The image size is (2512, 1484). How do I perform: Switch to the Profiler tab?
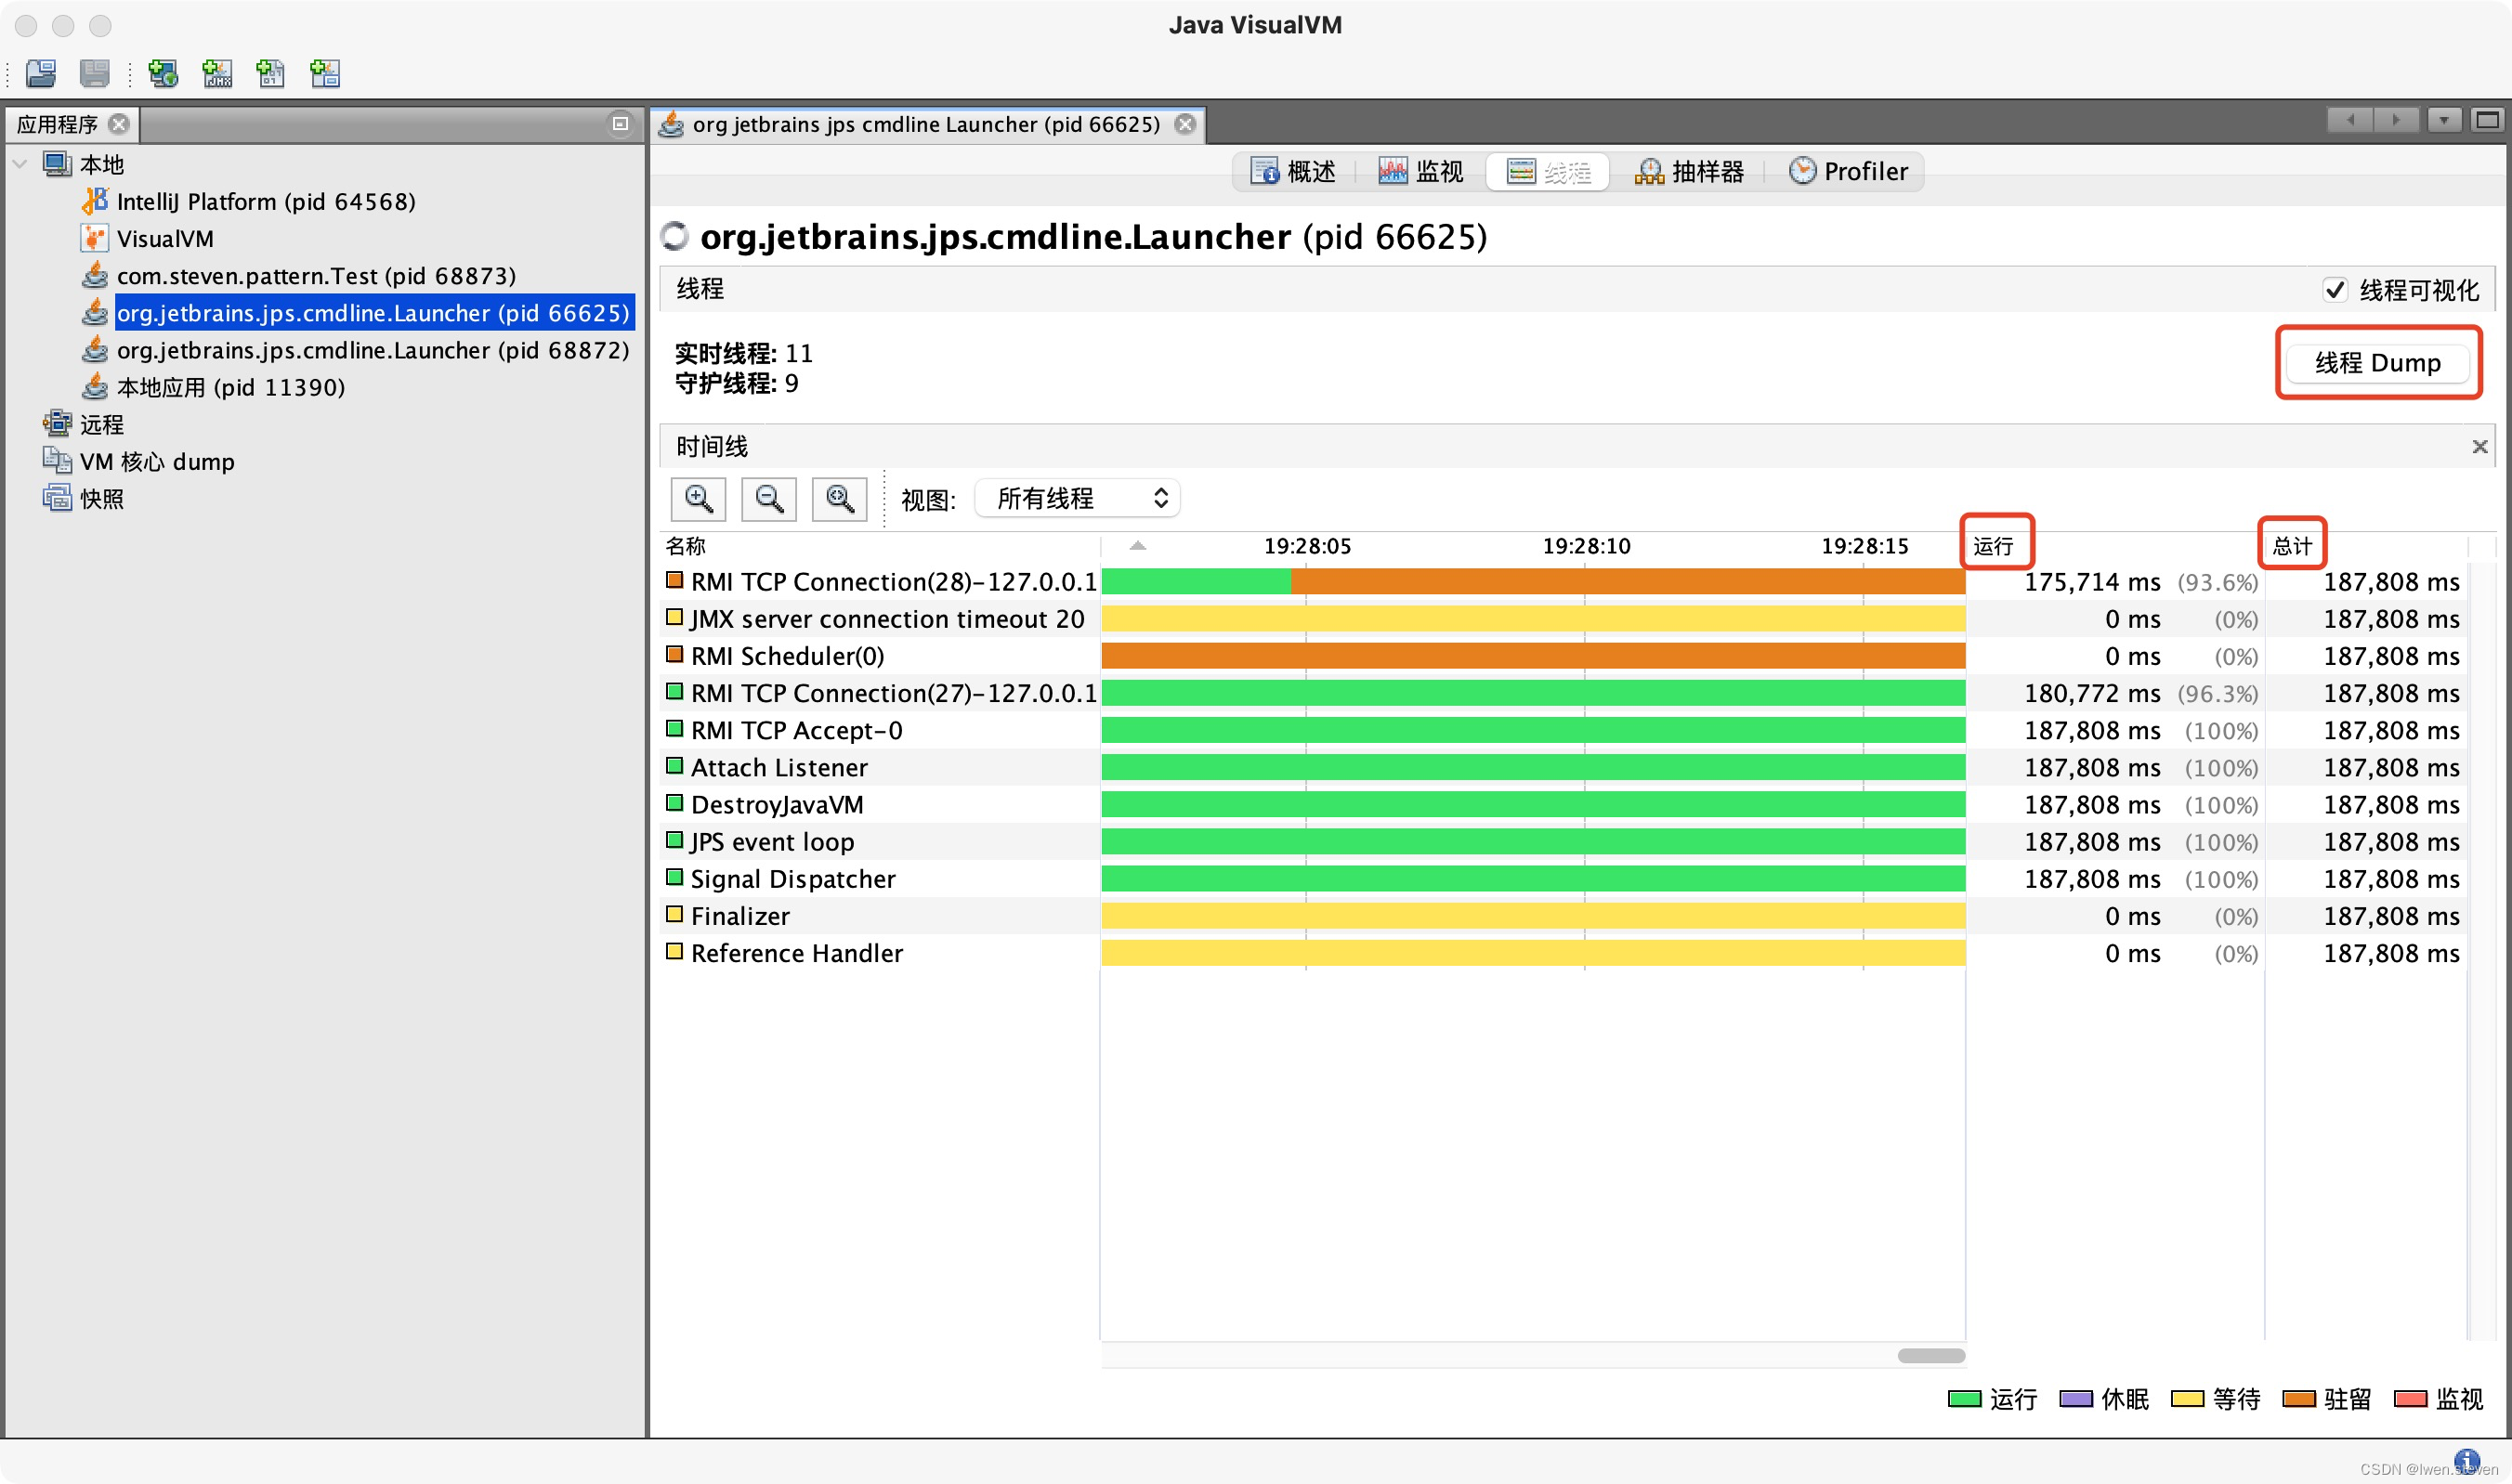(x=1849, y=171)
